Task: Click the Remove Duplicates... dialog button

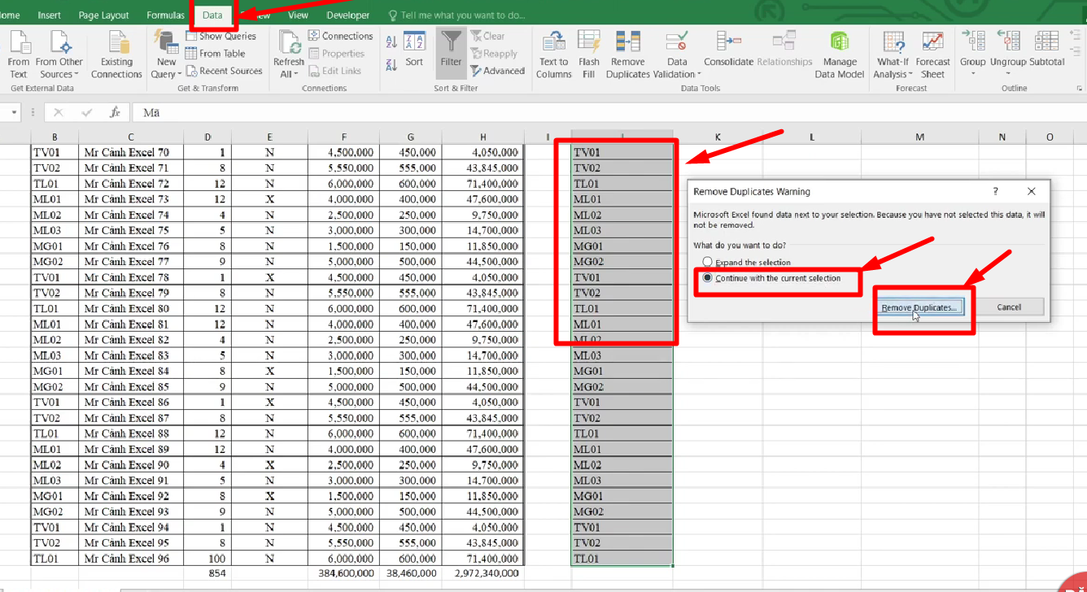Action: 919,307
